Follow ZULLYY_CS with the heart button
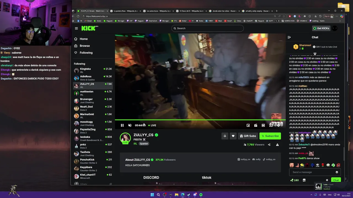The width and height of the screenshot is (353, 198). pyautogui.click(x=233, y=136)
